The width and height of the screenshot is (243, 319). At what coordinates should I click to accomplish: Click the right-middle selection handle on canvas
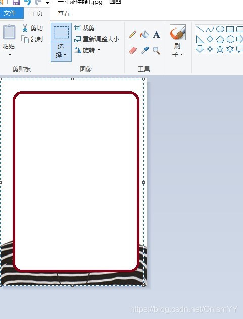point(143,182)
